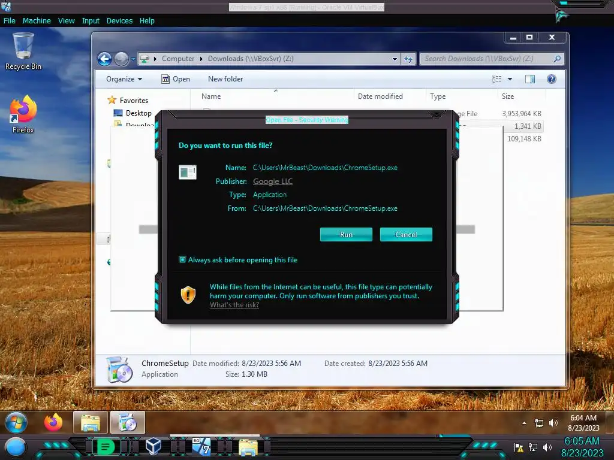Refresh the Downloads folder address bar

click(x=408, y=59)
